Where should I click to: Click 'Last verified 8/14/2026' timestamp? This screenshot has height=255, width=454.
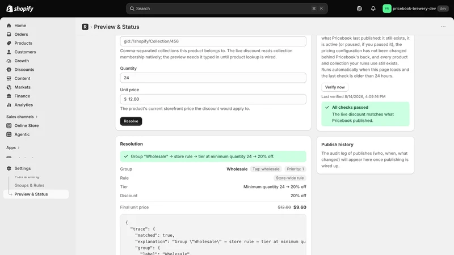click(353, 96)
